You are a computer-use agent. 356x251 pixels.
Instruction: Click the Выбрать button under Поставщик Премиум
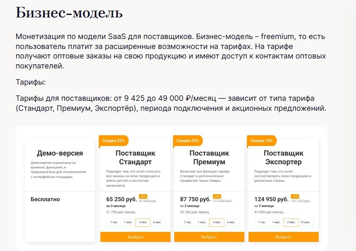coord(209,237)
